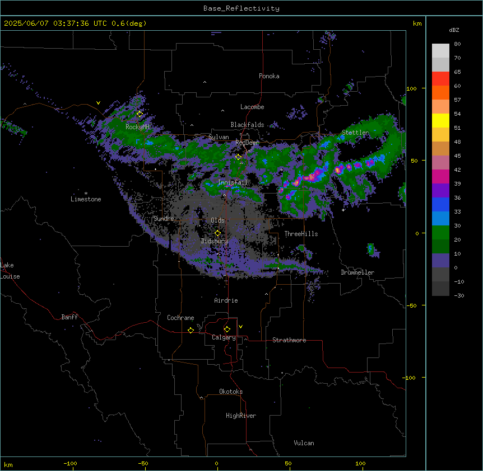Click the -100 tick on the horizontal axis
Screen dimensions: 483x471
tap(70, 464)
